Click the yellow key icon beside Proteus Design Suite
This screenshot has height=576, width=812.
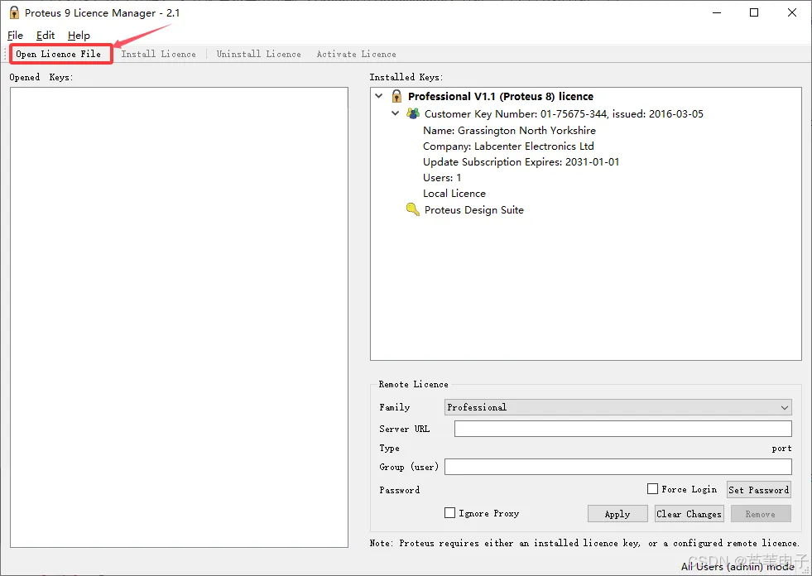413,209
